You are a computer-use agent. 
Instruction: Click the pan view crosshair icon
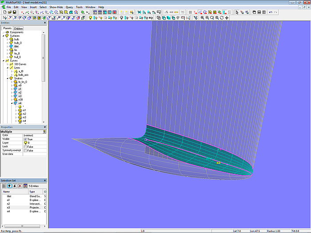pyautogui.click(x=227, y=18)
